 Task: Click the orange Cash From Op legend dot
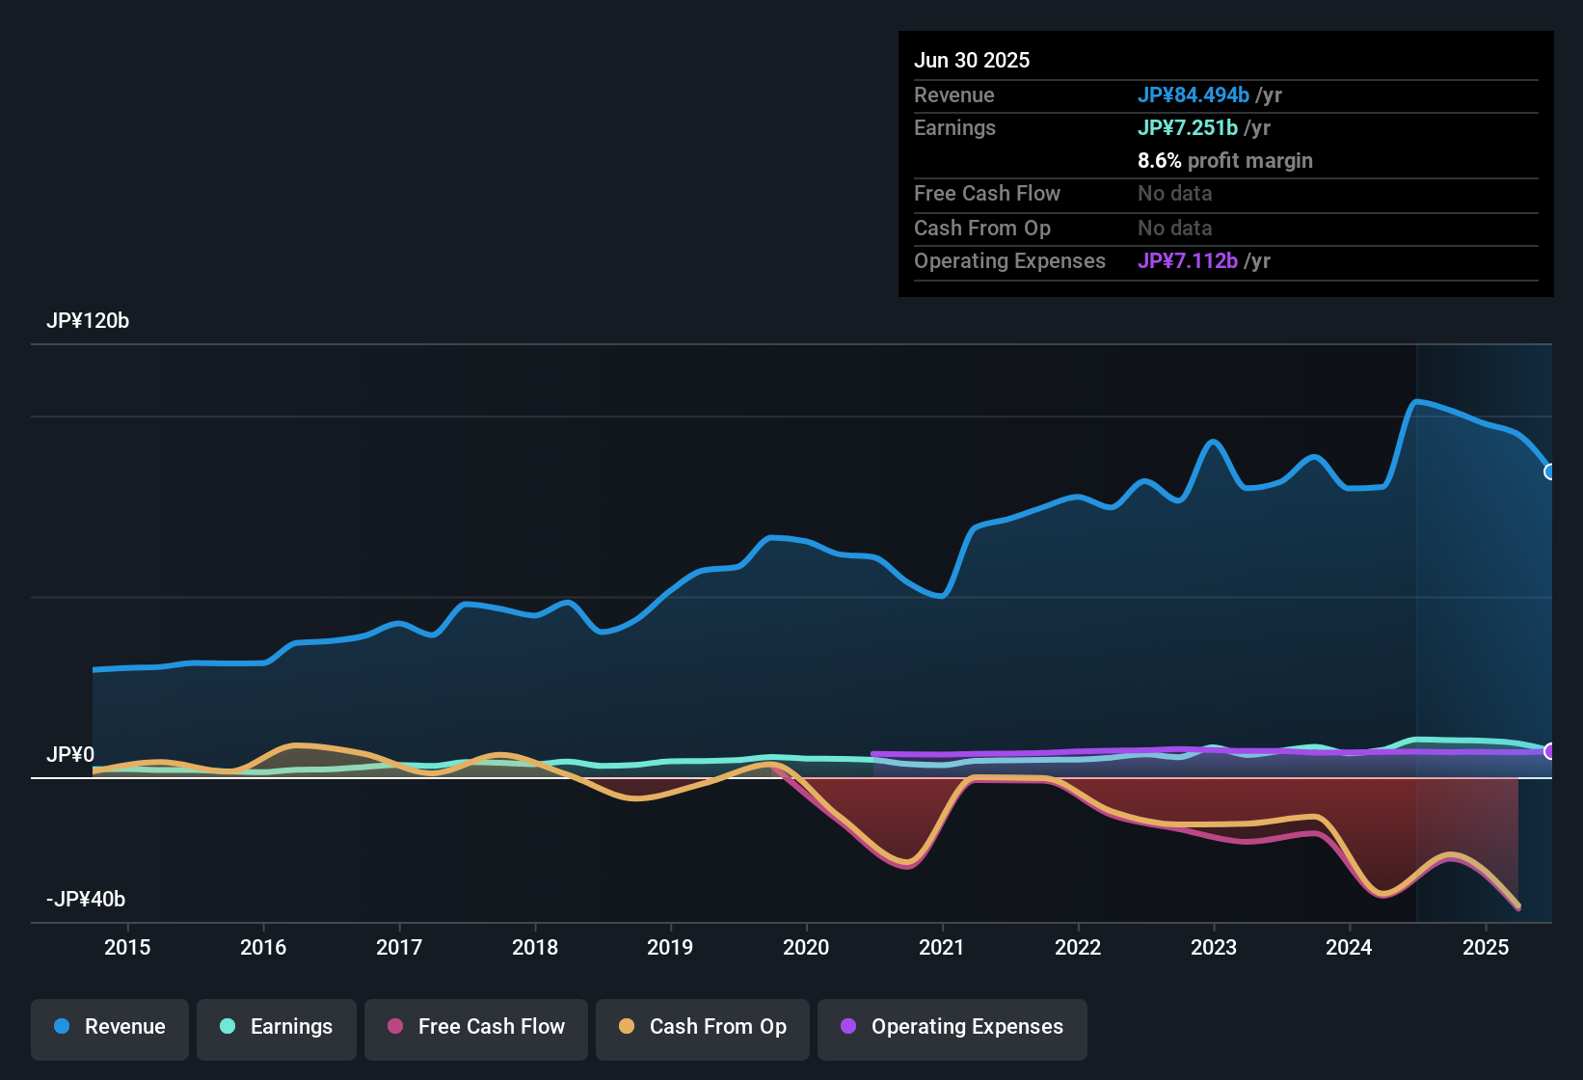click(x=627, y=1027)
